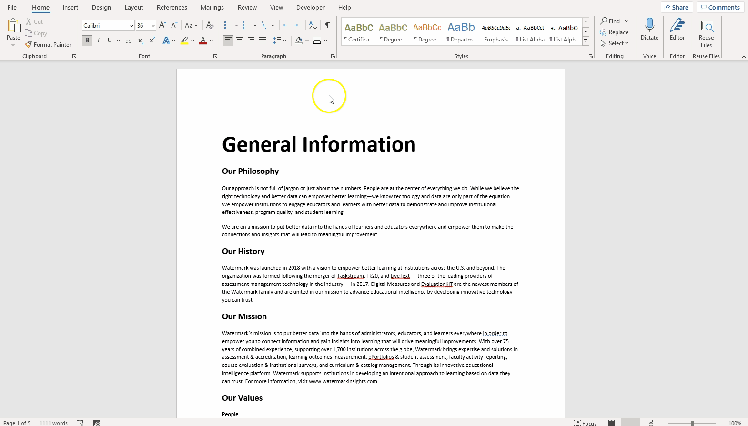Viewport: 748px width, 426px height.
Task: Toggle Align Left paragraph alignment
Action: [228, 41]
